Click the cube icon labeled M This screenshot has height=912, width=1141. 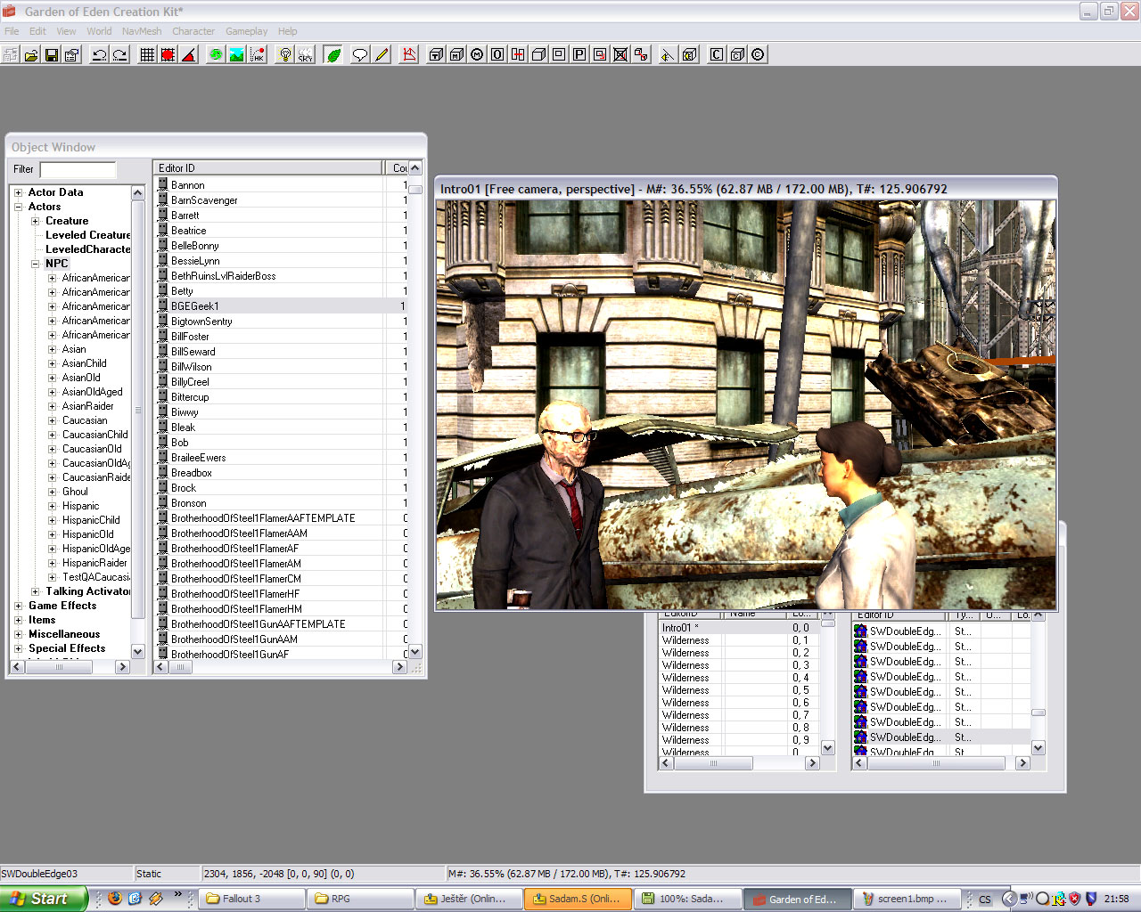click(x=456, y=54)
